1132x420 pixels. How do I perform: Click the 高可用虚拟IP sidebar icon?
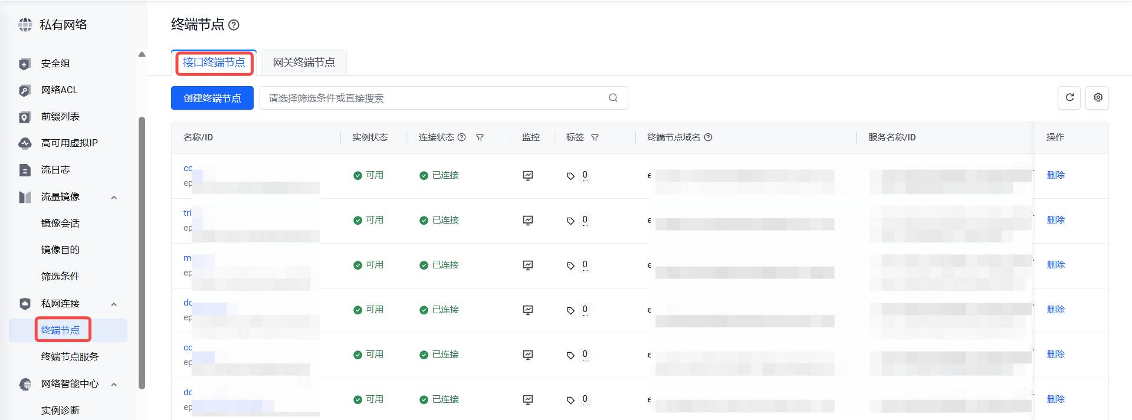(x=25, y=143)
